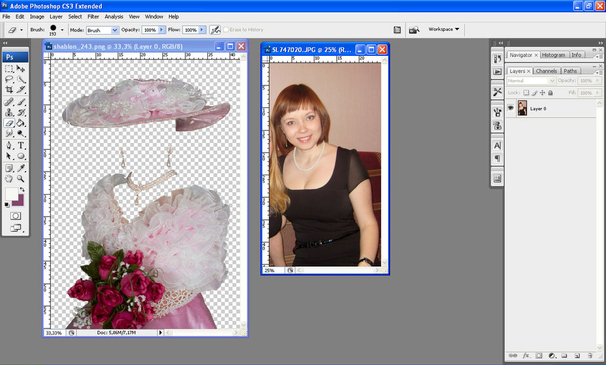Open the Filter menu
Screen dimensions: 606x365
93,16
